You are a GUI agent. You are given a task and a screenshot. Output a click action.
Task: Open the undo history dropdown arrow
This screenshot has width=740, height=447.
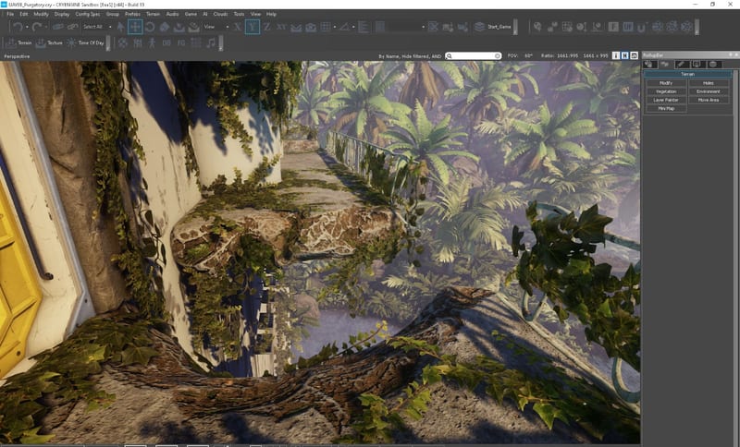click(27, 27)
